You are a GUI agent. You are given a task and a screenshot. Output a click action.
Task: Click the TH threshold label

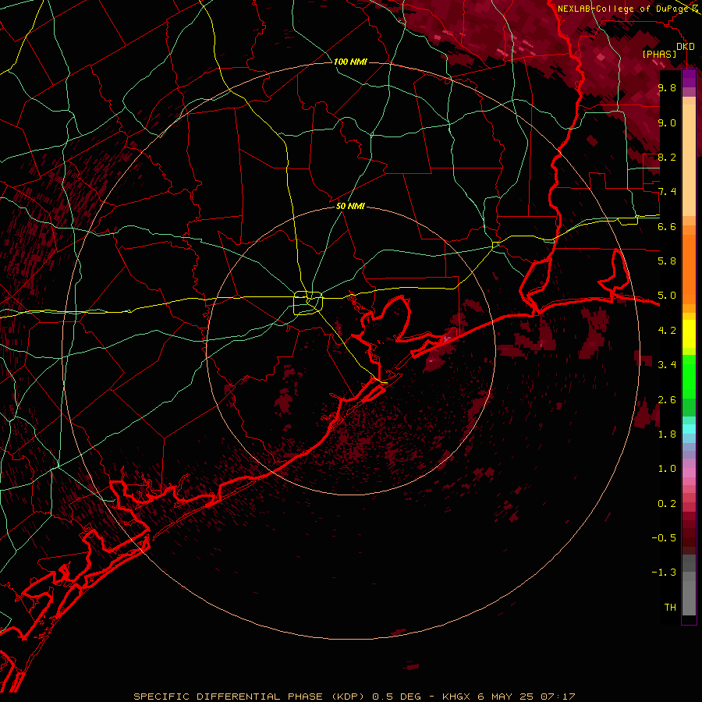670,607
